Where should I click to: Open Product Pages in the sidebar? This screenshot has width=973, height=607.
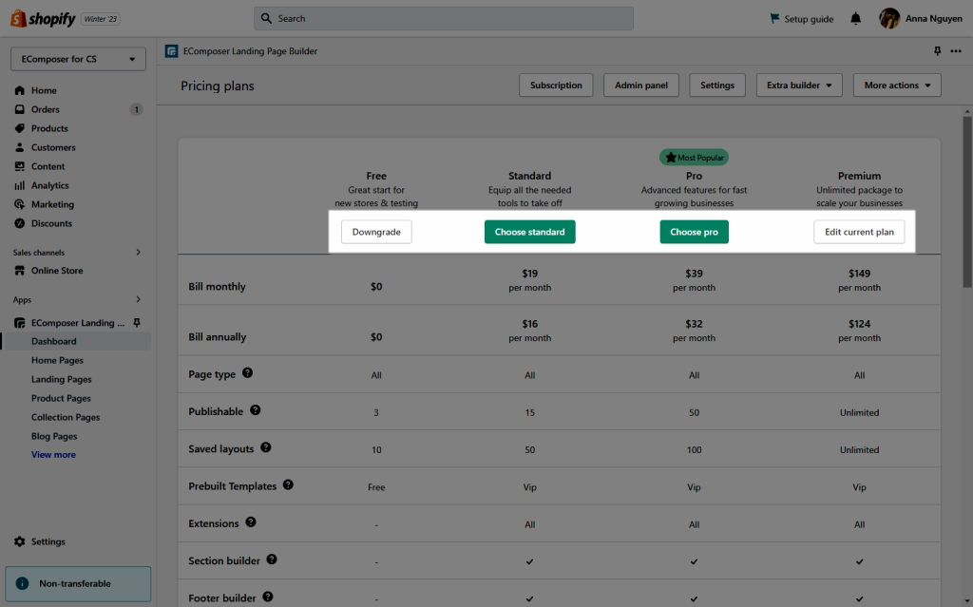point(61,398)
